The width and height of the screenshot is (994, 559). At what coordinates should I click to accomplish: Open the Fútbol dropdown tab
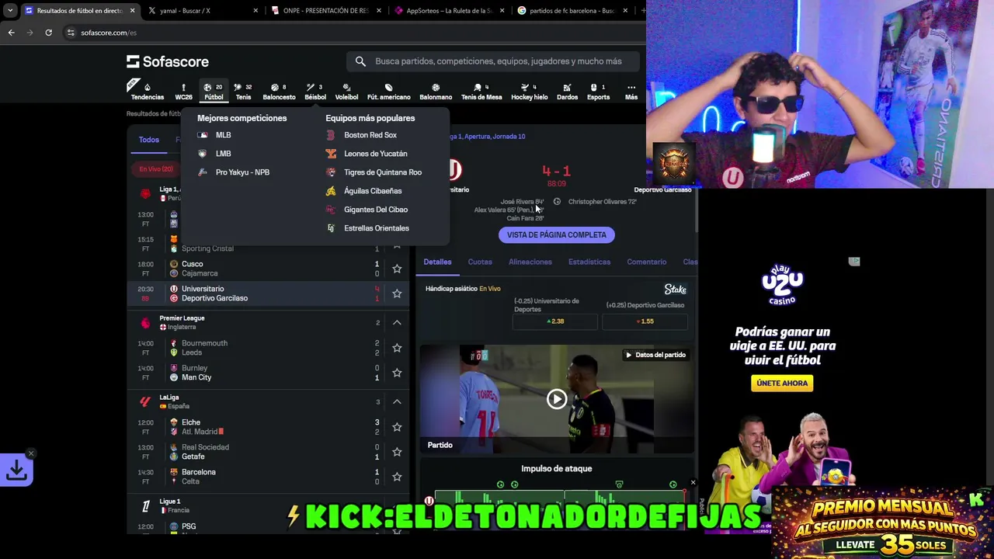point(214,92)
